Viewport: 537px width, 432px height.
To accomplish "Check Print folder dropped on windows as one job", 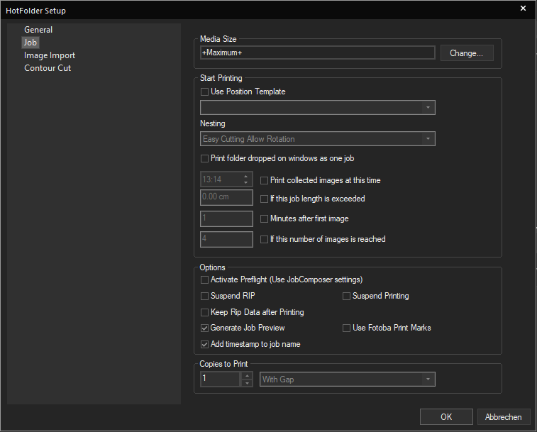I will click(204, 159).
